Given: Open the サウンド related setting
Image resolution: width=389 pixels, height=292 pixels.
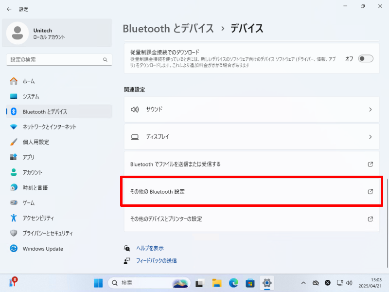Looking at the screenshot, I should [251, 109].
